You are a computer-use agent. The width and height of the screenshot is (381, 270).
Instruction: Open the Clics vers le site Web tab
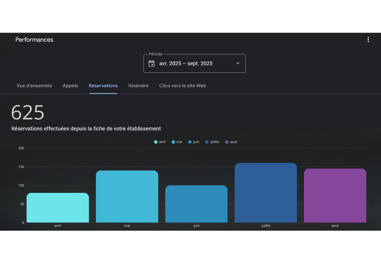tap(183, 86)
